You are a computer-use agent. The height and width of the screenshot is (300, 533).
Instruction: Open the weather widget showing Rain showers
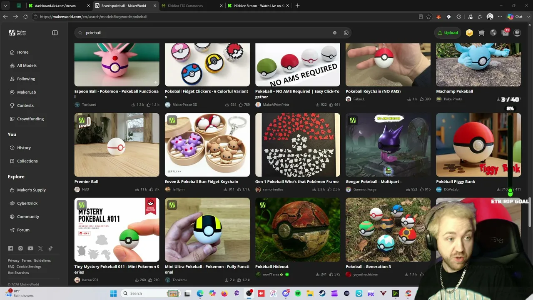click(x=19, y=293)
